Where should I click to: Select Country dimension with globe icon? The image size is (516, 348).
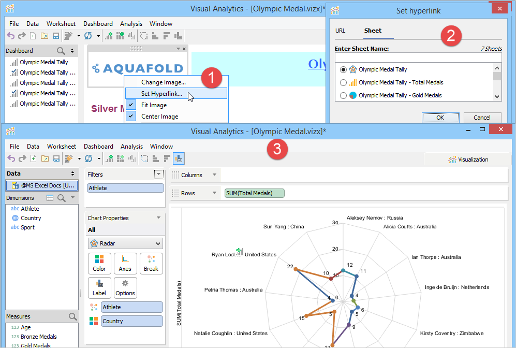[26, 218]
